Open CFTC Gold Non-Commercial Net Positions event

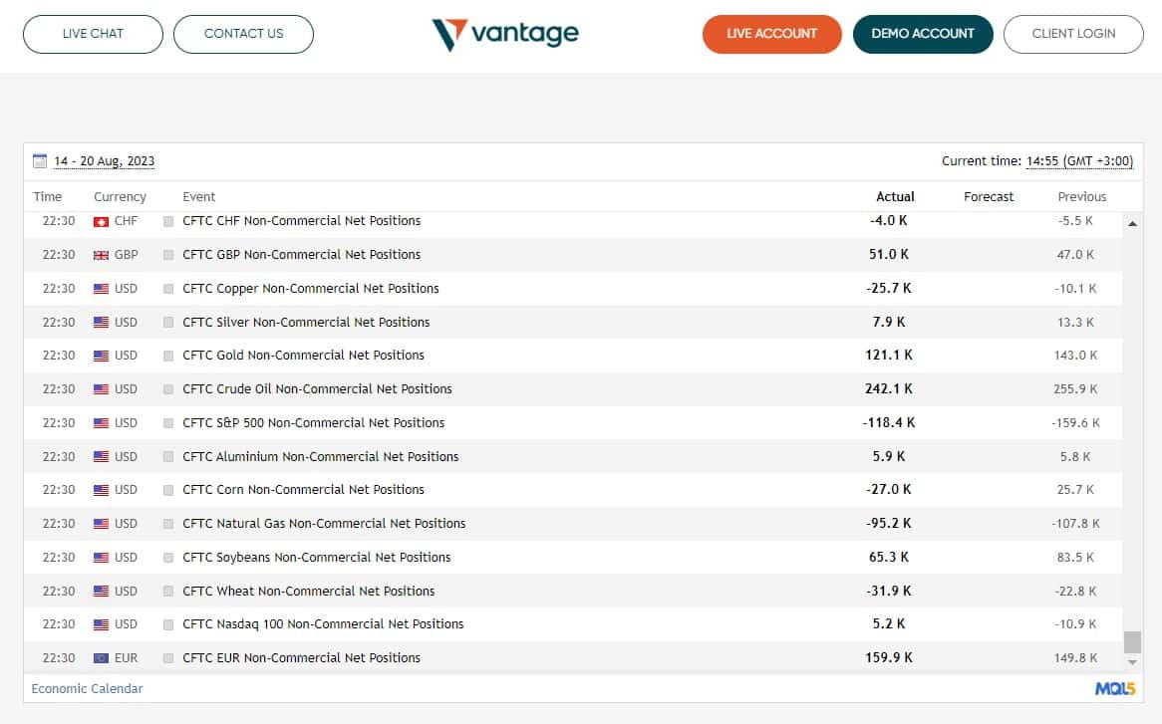coord(303,356)
